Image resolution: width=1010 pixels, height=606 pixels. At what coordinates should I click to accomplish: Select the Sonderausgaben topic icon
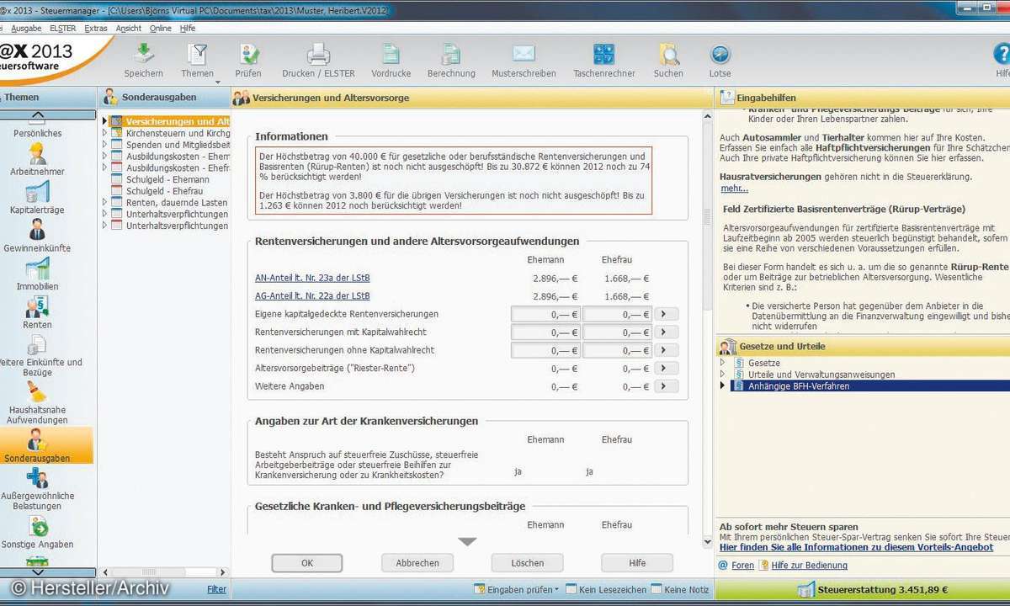(x=38, y=439)
